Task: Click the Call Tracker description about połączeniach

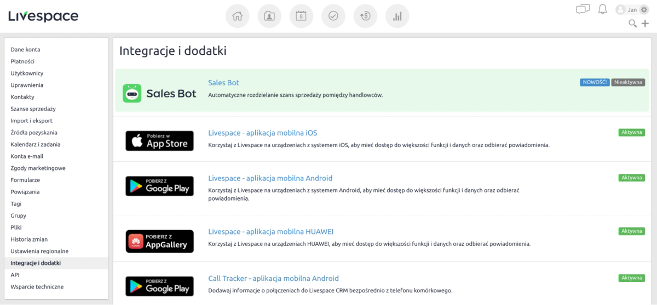Action: 331,290
